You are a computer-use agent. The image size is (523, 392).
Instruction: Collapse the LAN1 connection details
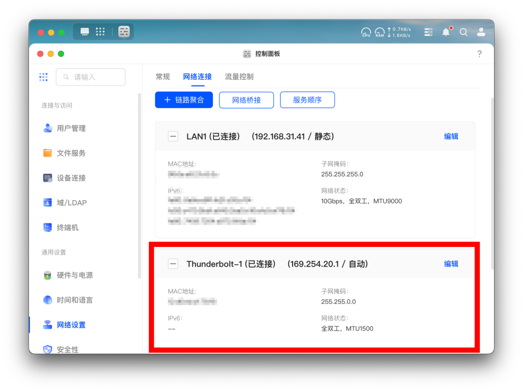click(x=173, y=136)
